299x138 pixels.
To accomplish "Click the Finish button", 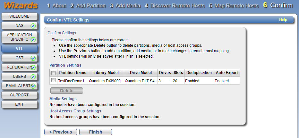I will click(96, 132).
